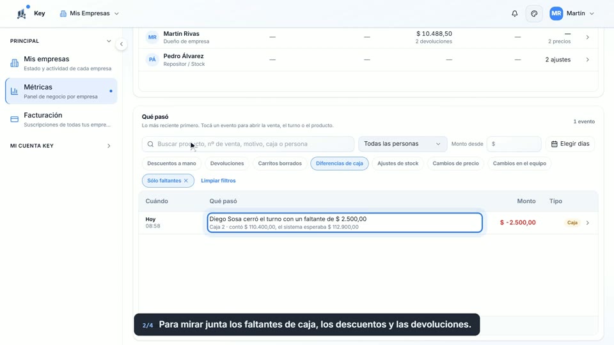Screen dimensions: 614x345
Task: Toggle the Descuentos a mano filter
Action: click(x=171, y=164)
